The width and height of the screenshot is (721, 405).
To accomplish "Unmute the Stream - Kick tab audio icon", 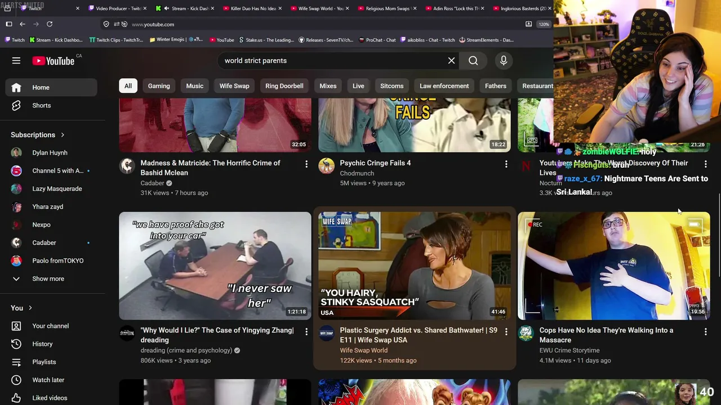I will point(166,8).
